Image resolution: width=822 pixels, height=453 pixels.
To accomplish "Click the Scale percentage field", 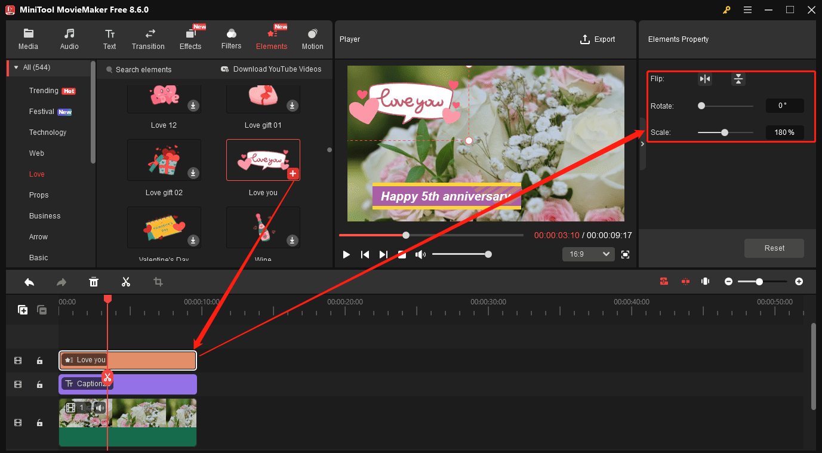I will (784, 132).
